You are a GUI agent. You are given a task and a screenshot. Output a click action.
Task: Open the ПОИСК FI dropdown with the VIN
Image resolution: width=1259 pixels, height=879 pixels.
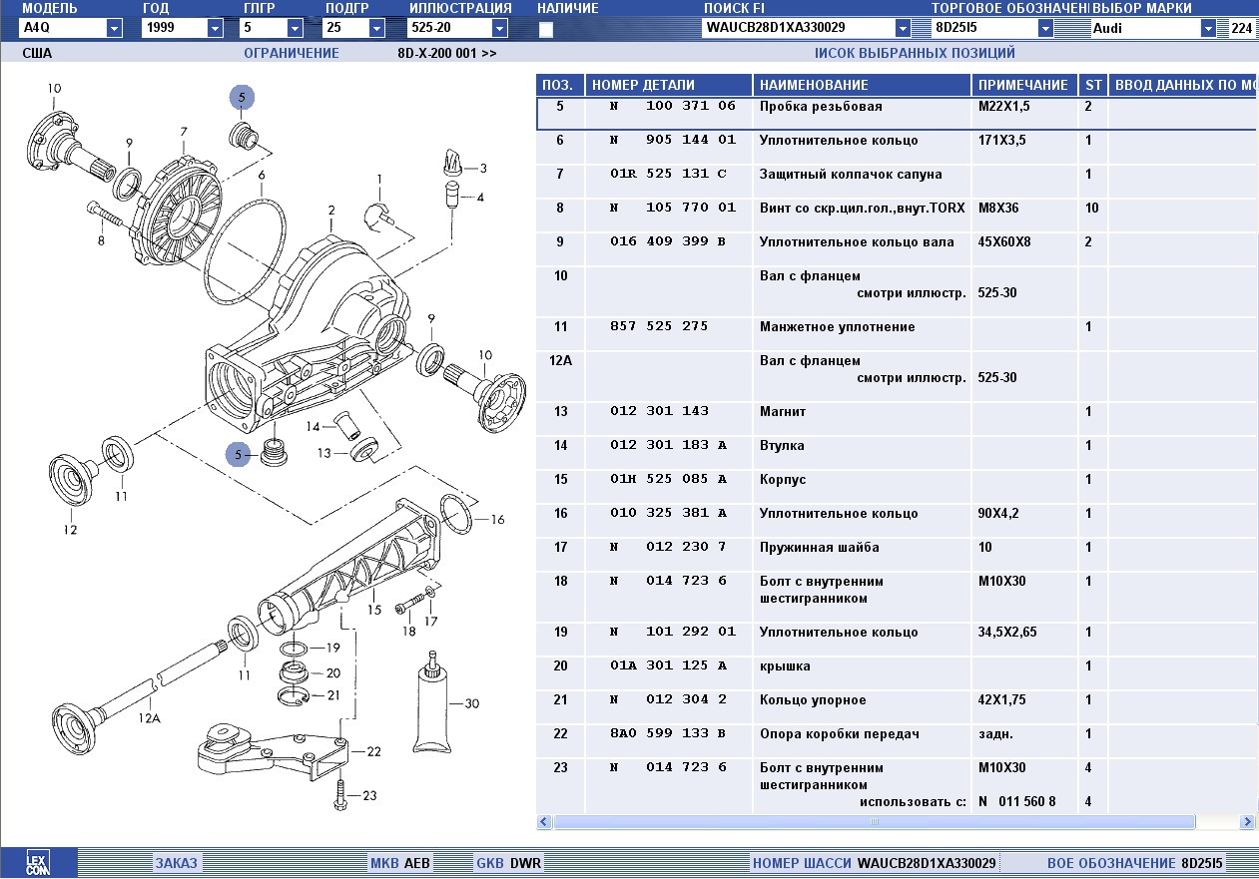pos(904,28)
